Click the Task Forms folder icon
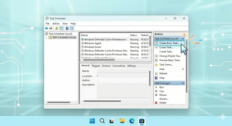The image size is (232, 126). click(x=156, y=65)
